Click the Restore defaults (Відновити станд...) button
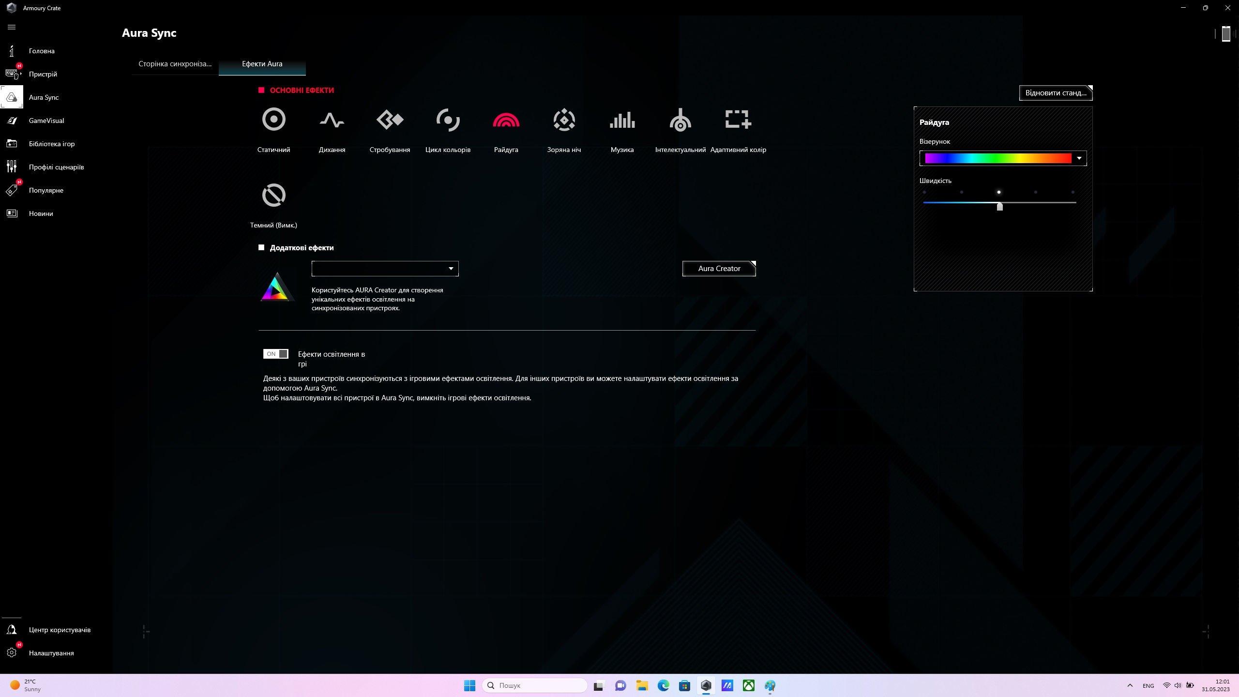Viewport: 1239px width, 697px height. (1056, 93)
